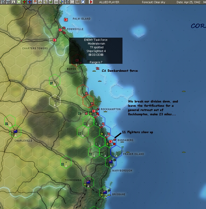Click the BUNDABERG map label
Screen dimensions: 206x209
click(x=125, y=140)
